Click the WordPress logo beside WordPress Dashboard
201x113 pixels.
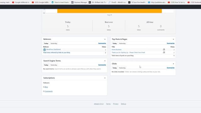coord(45,50)
